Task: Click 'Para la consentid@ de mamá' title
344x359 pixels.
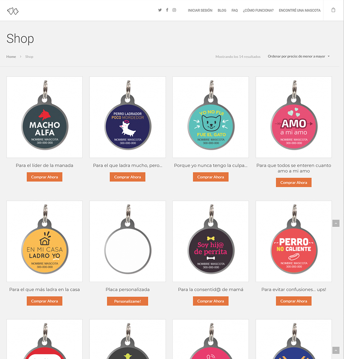Action: [211, 289]
